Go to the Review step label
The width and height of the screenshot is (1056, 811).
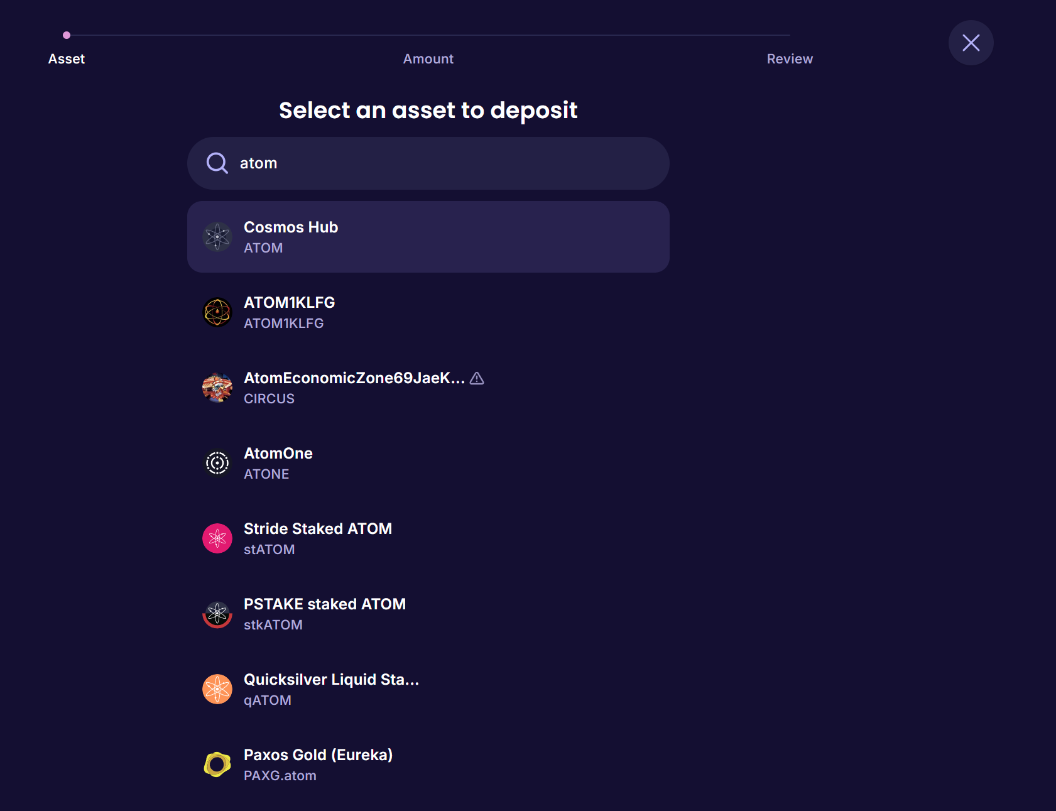[x=790, y=59]
